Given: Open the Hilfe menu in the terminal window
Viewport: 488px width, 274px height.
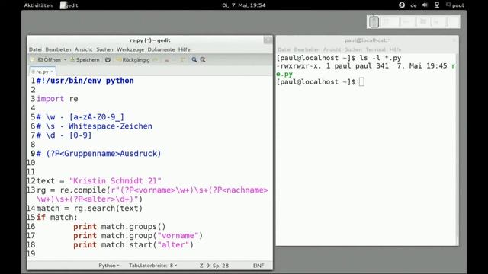Looking at the screenshot, I should click(x=395, y=49).
